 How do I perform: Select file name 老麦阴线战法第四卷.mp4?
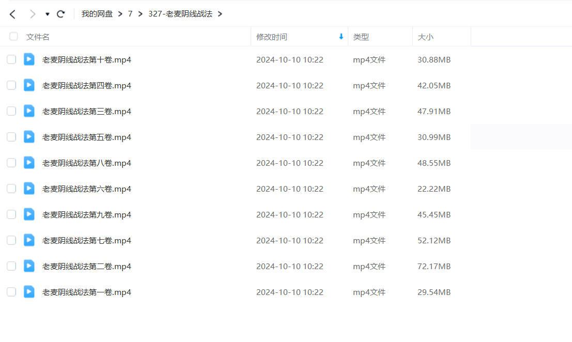(87, 86)
